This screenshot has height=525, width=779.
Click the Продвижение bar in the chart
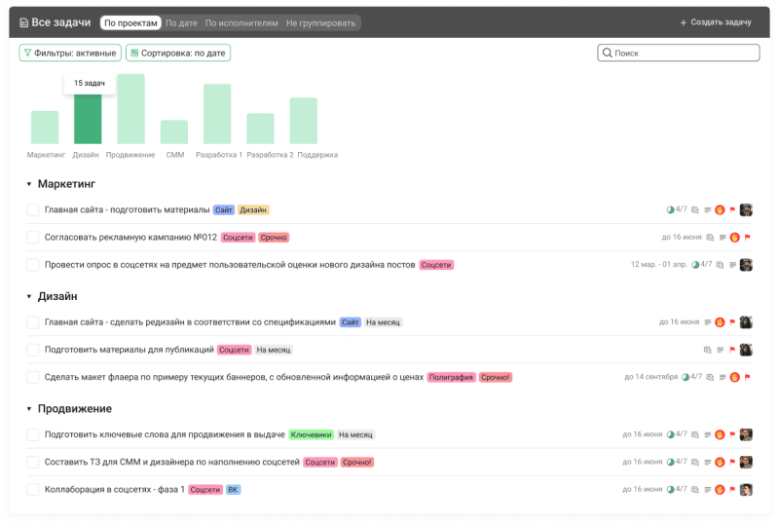[x=130, y=109]
